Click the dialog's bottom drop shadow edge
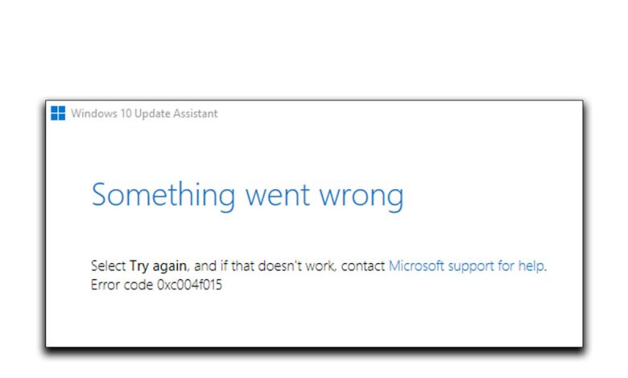Image resolution: width=628 pixels, height=378 pixels. (314, 351)
